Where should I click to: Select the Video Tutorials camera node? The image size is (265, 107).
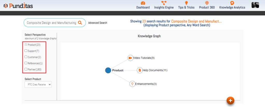[130, 58]
